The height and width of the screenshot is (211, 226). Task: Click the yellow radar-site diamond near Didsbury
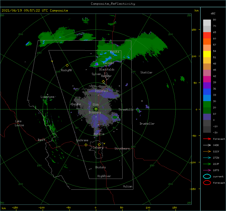tap(96, 109)
